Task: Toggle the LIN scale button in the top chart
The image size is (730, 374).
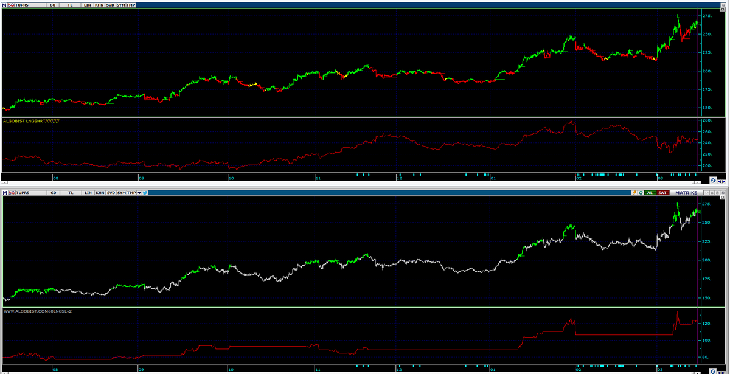Action: point(88,5)
